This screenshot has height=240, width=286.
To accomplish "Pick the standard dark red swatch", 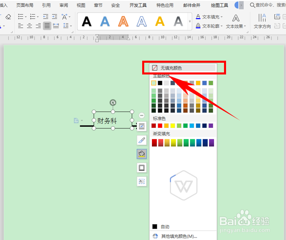I will click(154, 125).
